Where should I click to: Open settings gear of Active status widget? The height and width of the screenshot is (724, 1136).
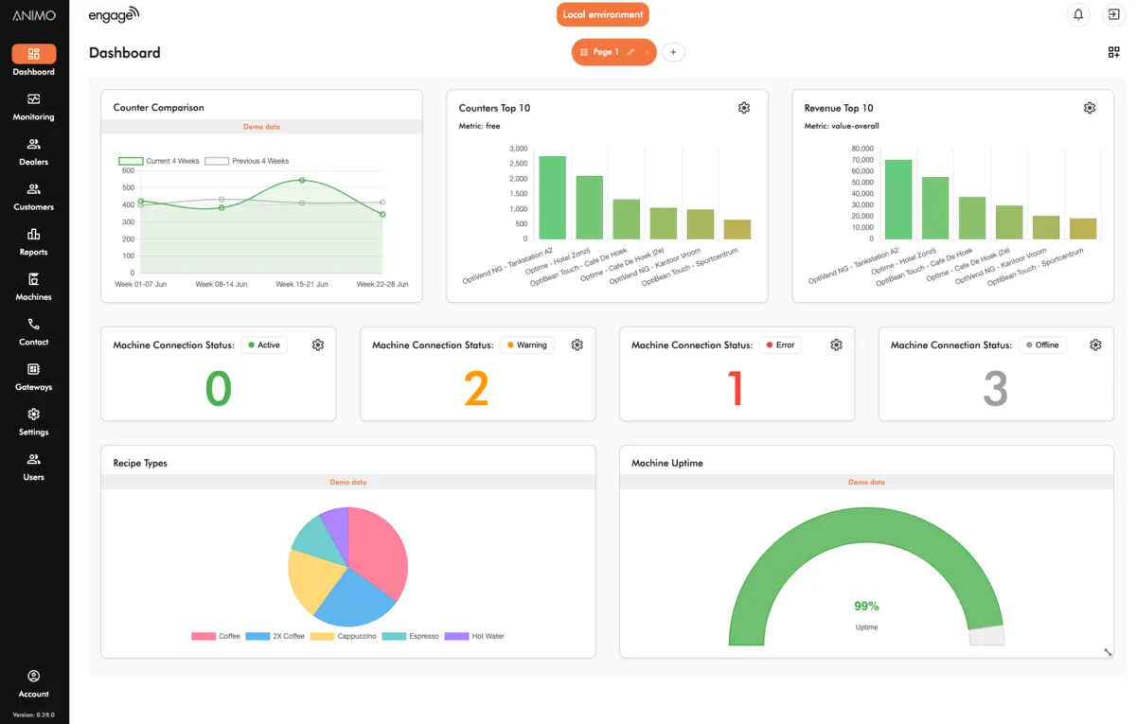pyautogui.click(x=318, y=344)
